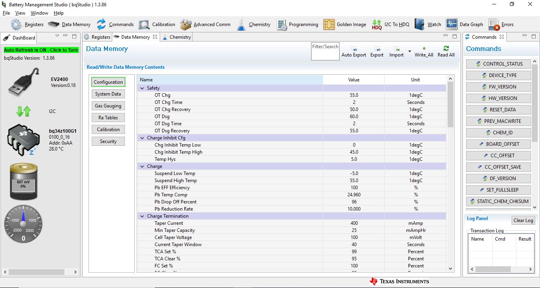Open the Calibration toolbar icon
This screenshot has width=540, height=288.
144,25
